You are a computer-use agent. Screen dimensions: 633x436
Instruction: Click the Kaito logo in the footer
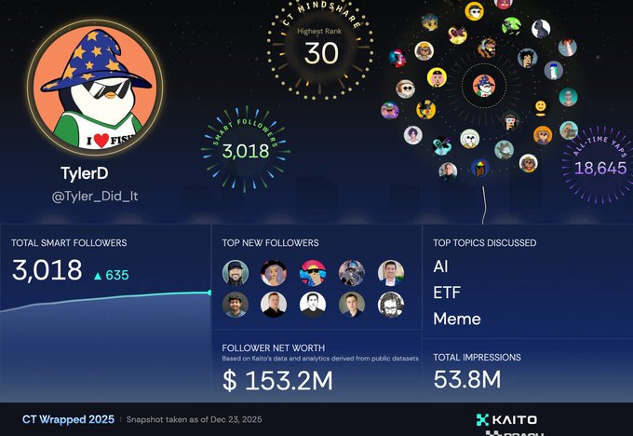tap(506, 419)
